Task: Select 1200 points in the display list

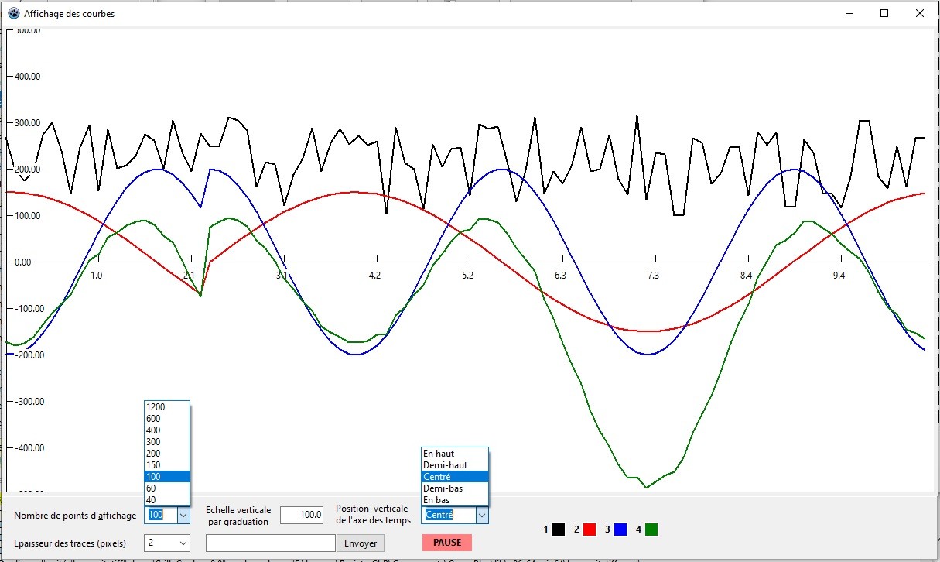Action: pos(166,407)
